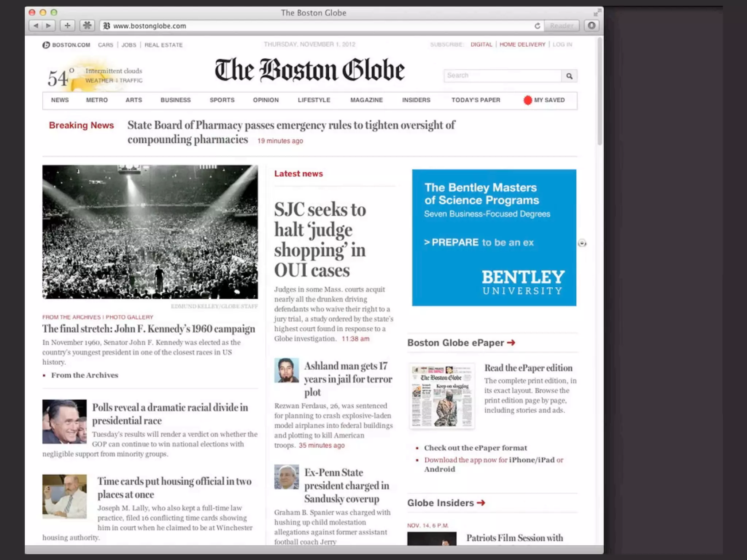Open the Today's Paper menu item
This screenshot has height=560, width=747.
[x=476, y=100]
